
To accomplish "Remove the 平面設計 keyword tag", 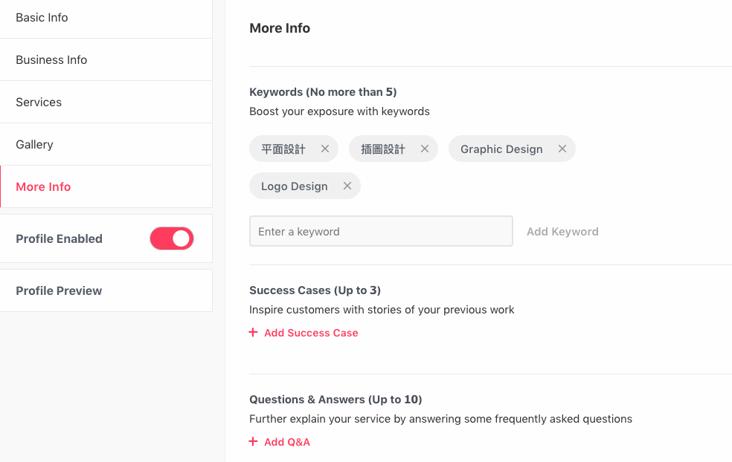I will (x=325, y=149).
